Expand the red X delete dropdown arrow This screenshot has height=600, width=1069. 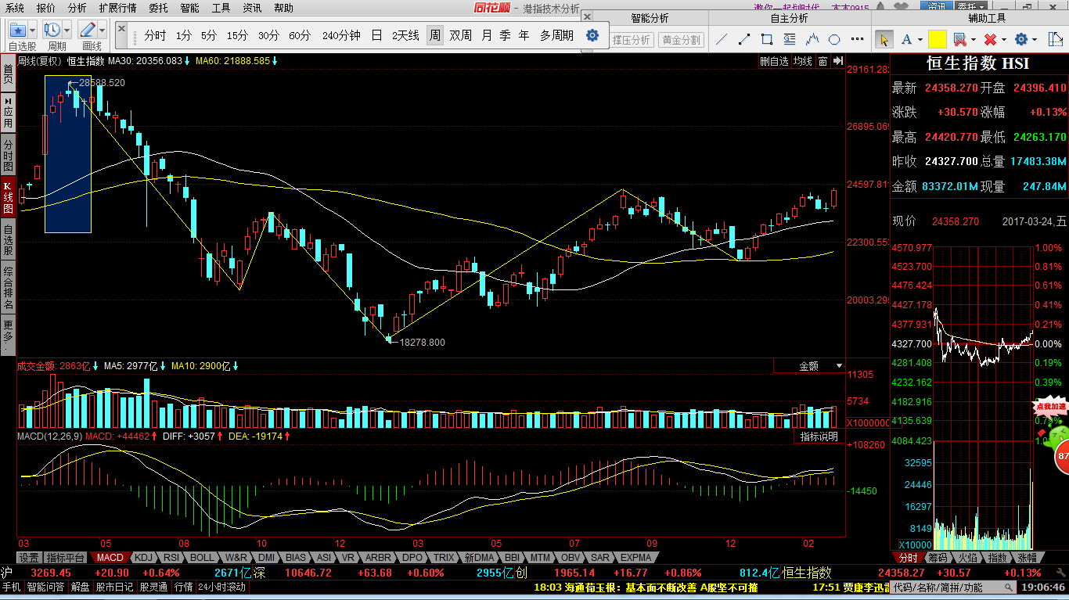[1003, 39]
